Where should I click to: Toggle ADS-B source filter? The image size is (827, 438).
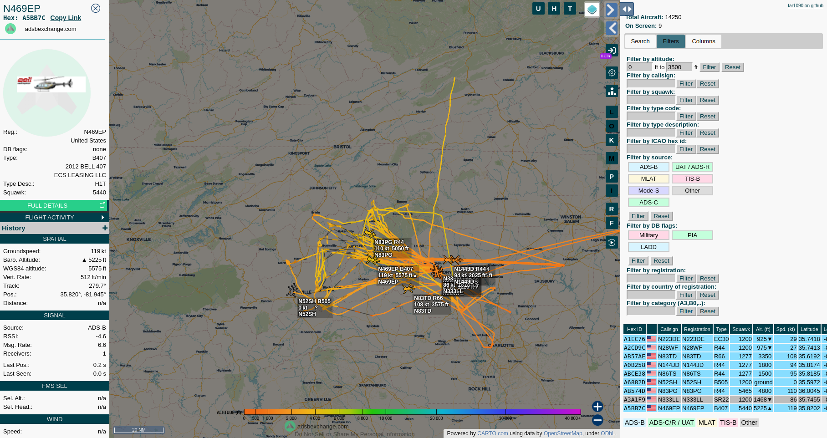(x=648, y=167)
